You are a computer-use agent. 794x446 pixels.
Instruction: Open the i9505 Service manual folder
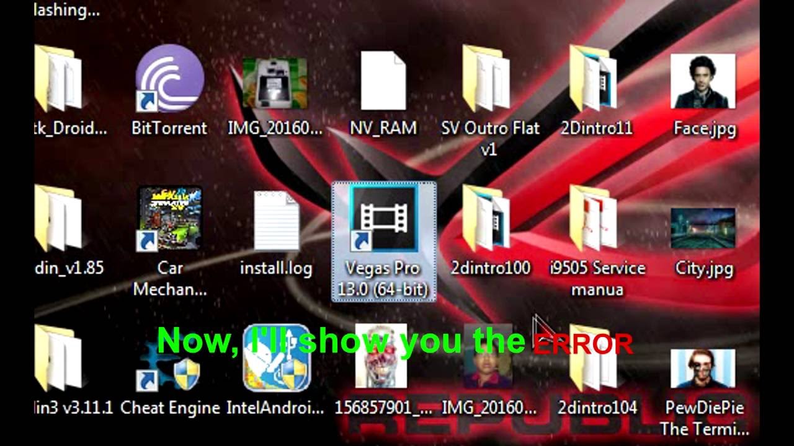[x=597, y=242]
